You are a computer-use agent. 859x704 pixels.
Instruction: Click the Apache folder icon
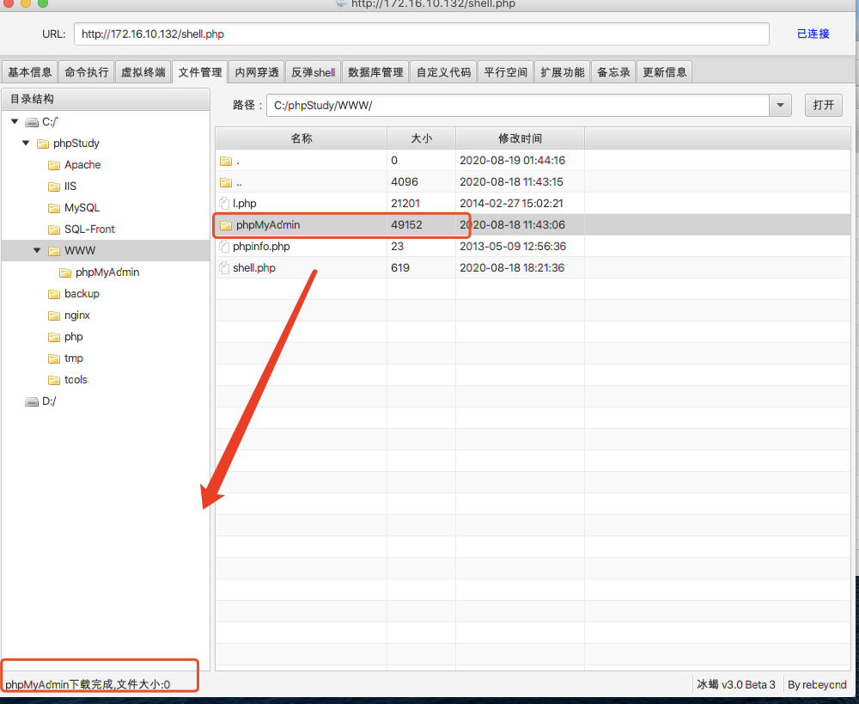pyautogui.click(x=53, y=165)
